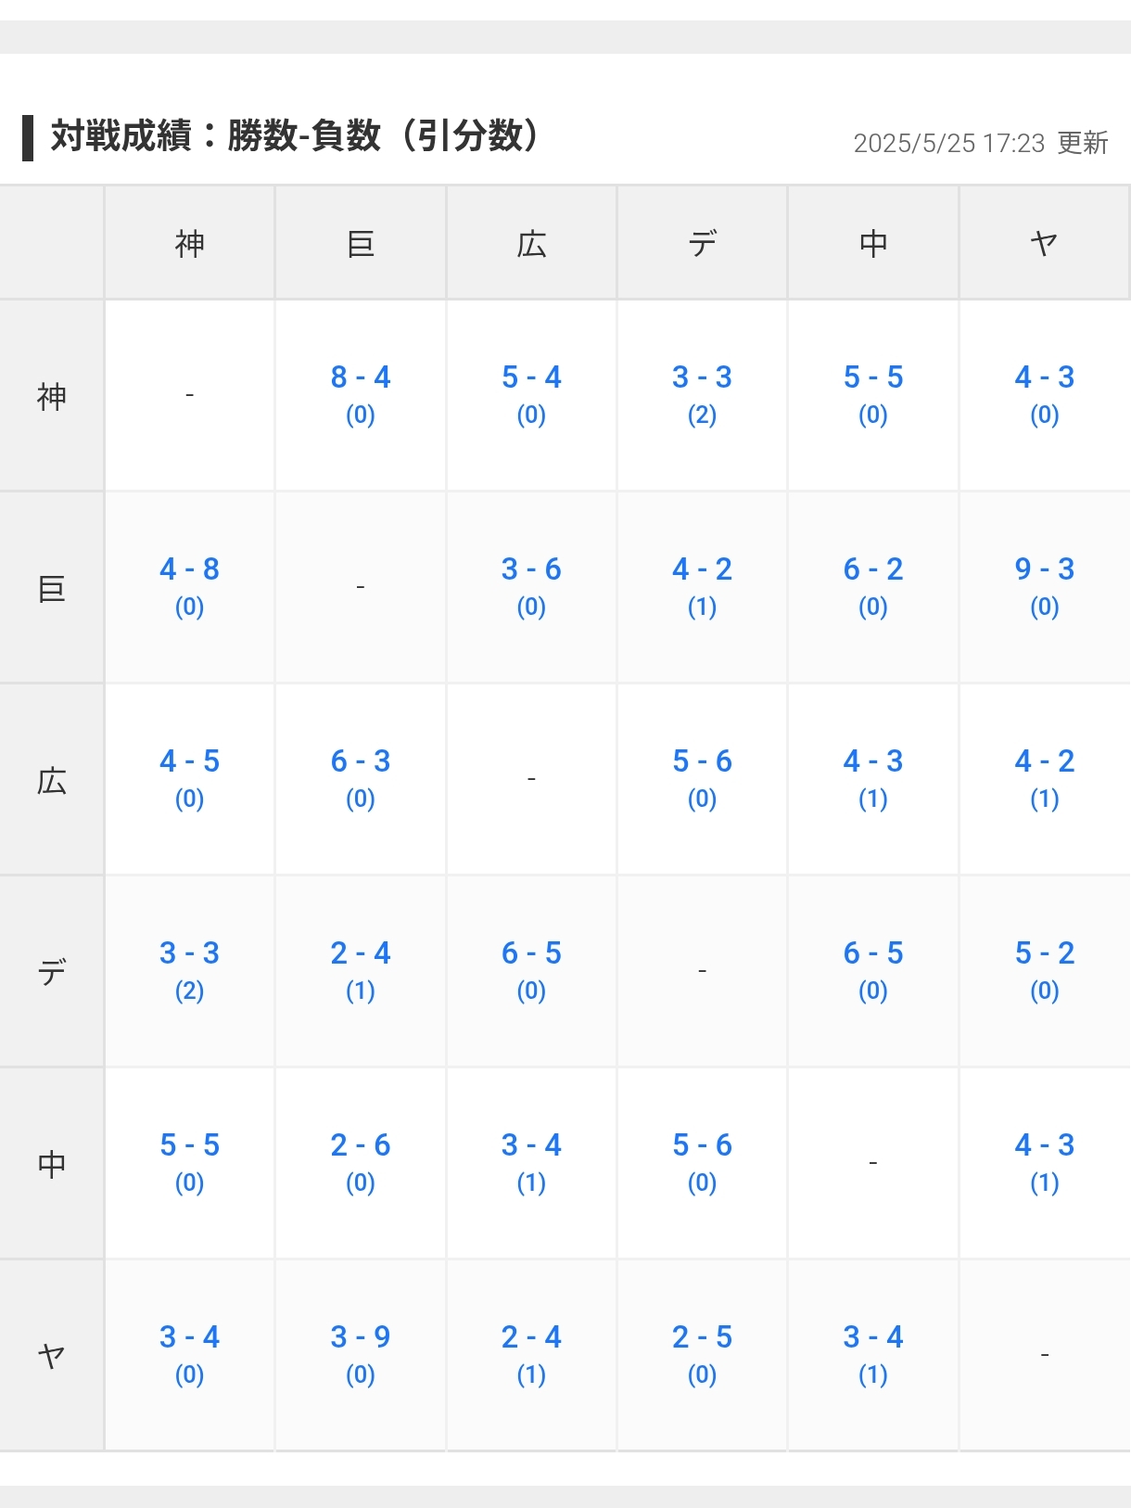Click the 5 - 2 record in the デ row

[x=1044, y=953]
